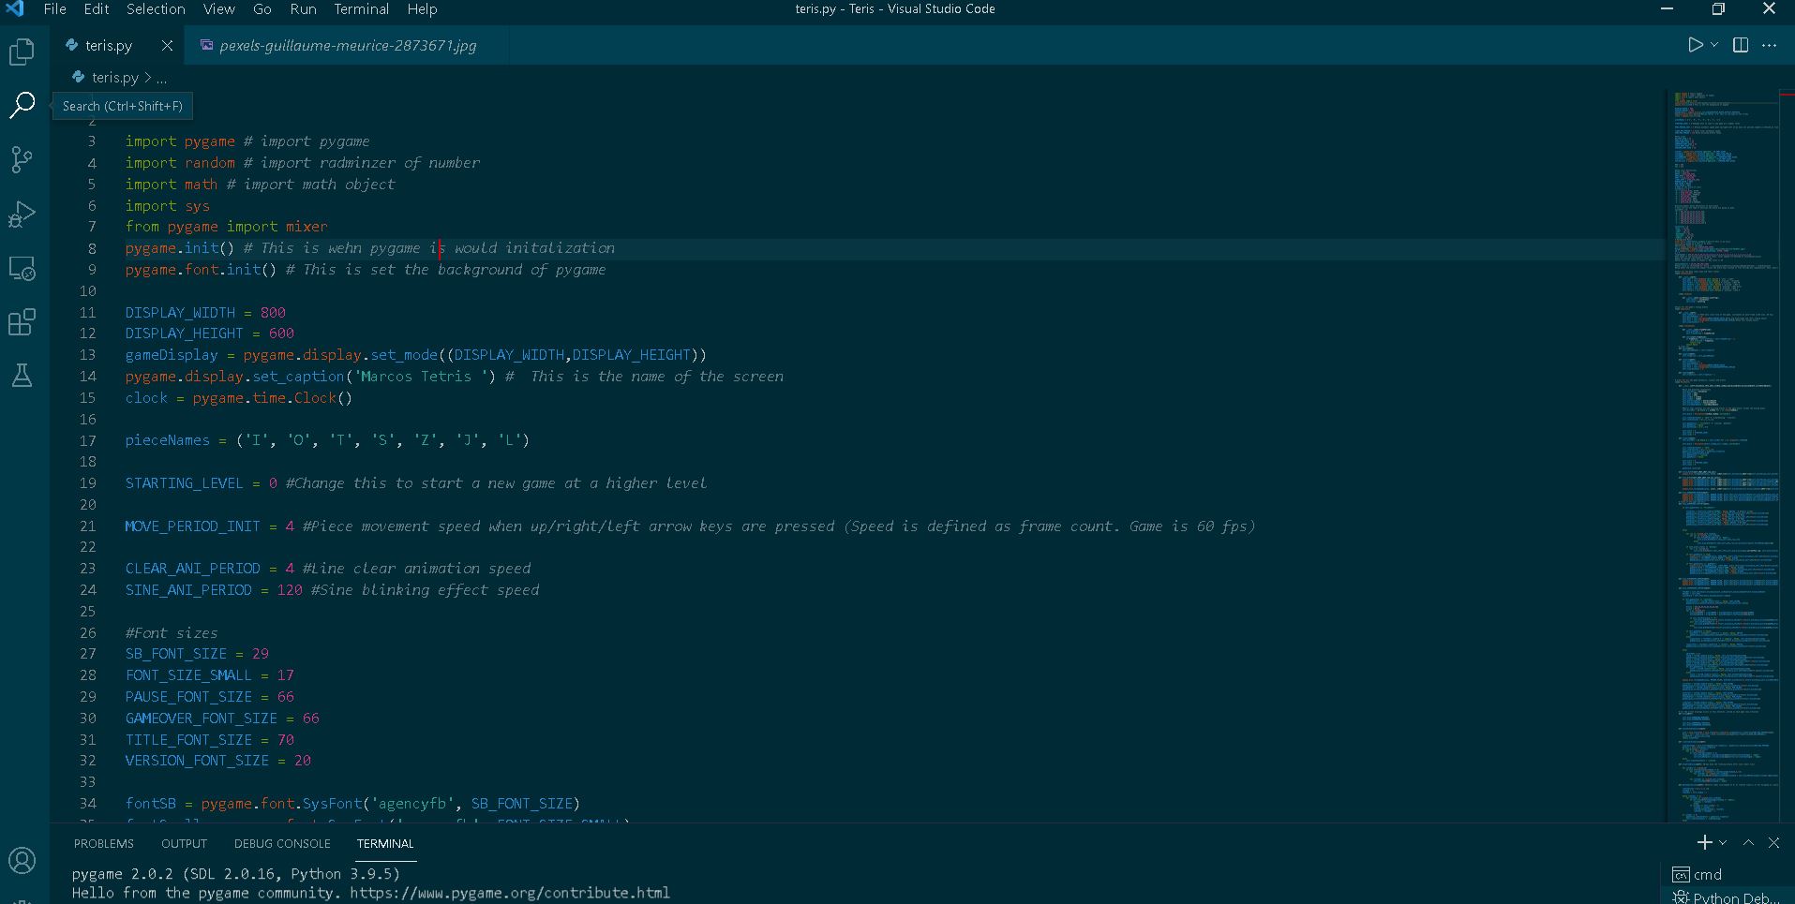Click the pieceNames variable on line 17
Image resolution: width=1795 pixels, height=904 pixels.
click(x=168, y=440)
